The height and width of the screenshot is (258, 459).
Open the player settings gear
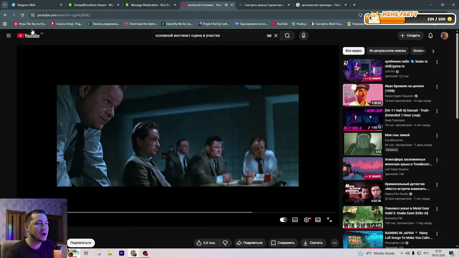tap(306, 220)
